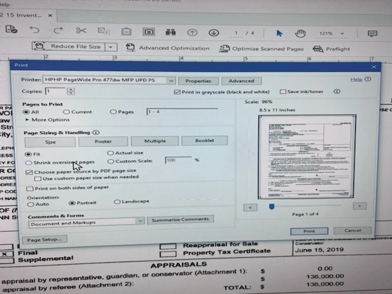Click the Preflight icon
The width and height of the screenshot is (392, 294).
[x=318, y=49]
